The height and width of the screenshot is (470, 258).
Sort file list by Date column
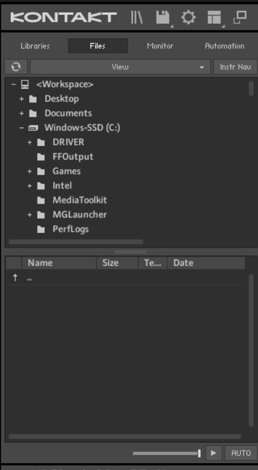tap(206, 263)
